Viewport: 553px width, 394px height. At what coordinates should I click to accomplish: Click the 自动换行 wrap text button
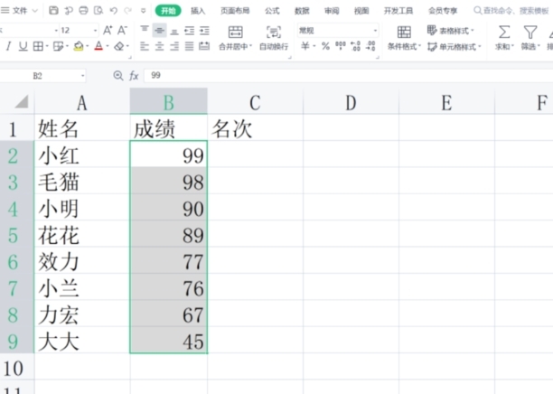click(274, 38)
